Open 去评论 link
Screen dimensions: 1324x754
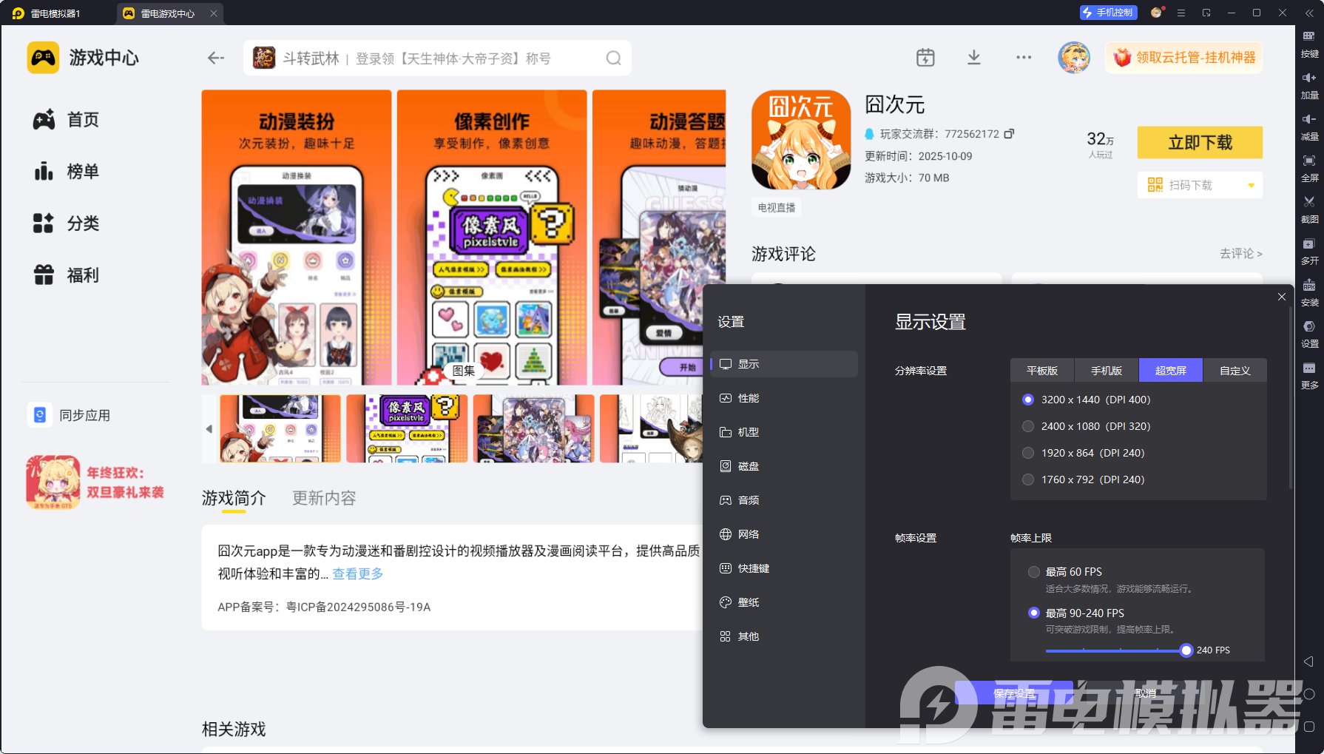pos(1241,254)
